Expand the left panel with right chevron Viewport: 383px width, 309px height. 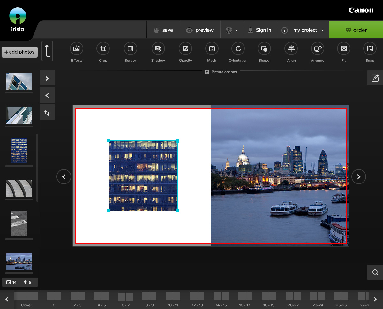click(x=47, y=78)
